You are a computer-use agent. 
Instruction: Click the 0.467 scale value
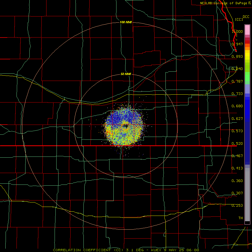237,156
